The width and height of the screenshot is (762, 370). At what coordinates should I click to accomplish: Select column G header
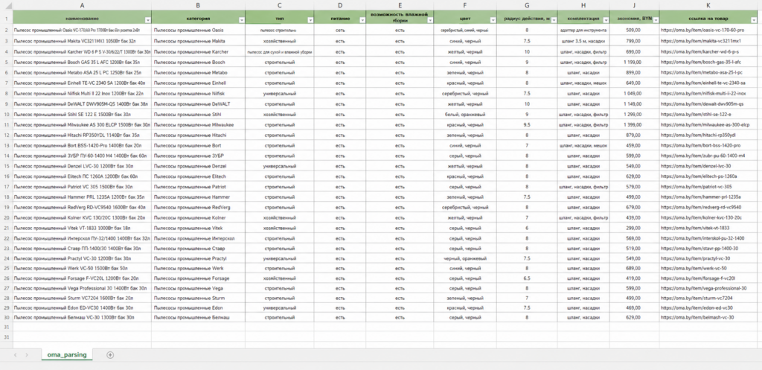click(x=528, y=5)
